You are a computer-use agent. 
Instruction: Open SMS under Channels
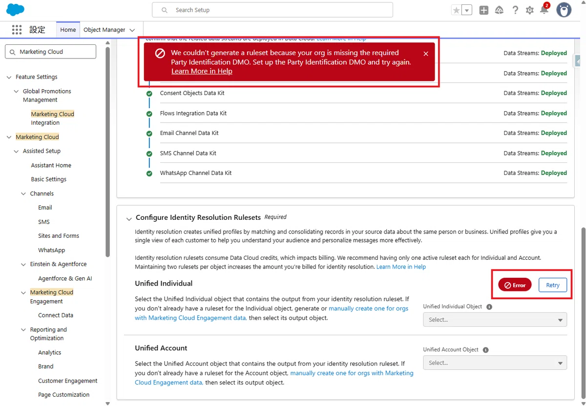[x=44, y=222]
